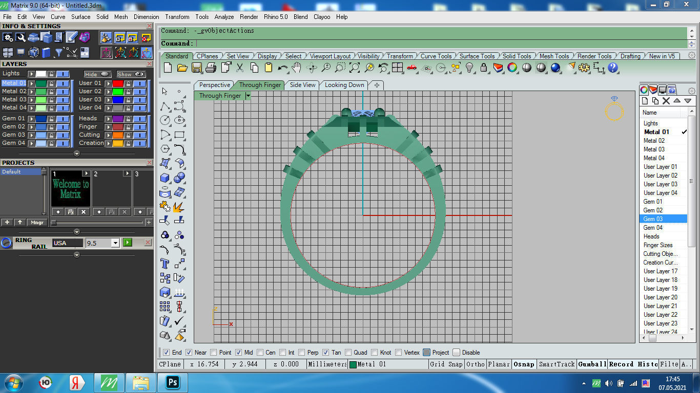700x393 pixels.
Task: Expand the User 01 layer arrow button
Action: point(108,83)
